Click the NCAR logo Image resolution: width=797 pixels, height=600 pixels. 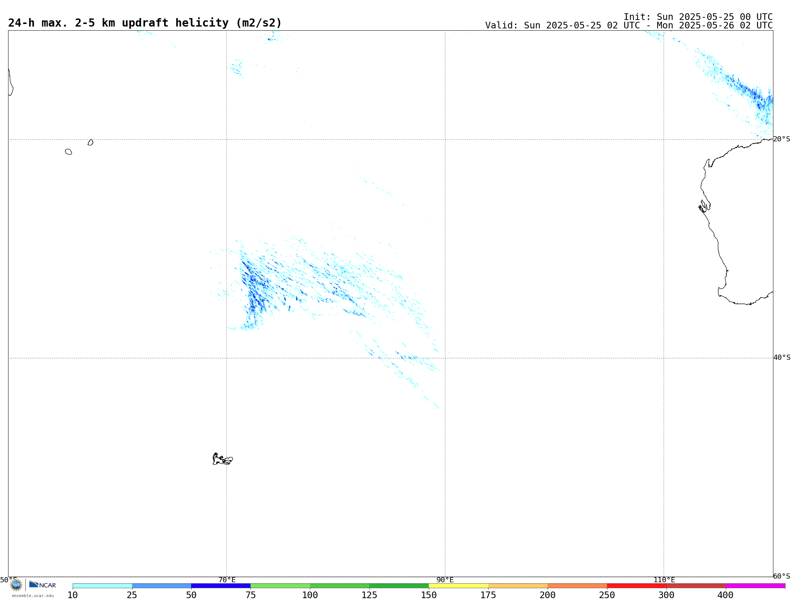click(42, 585)
